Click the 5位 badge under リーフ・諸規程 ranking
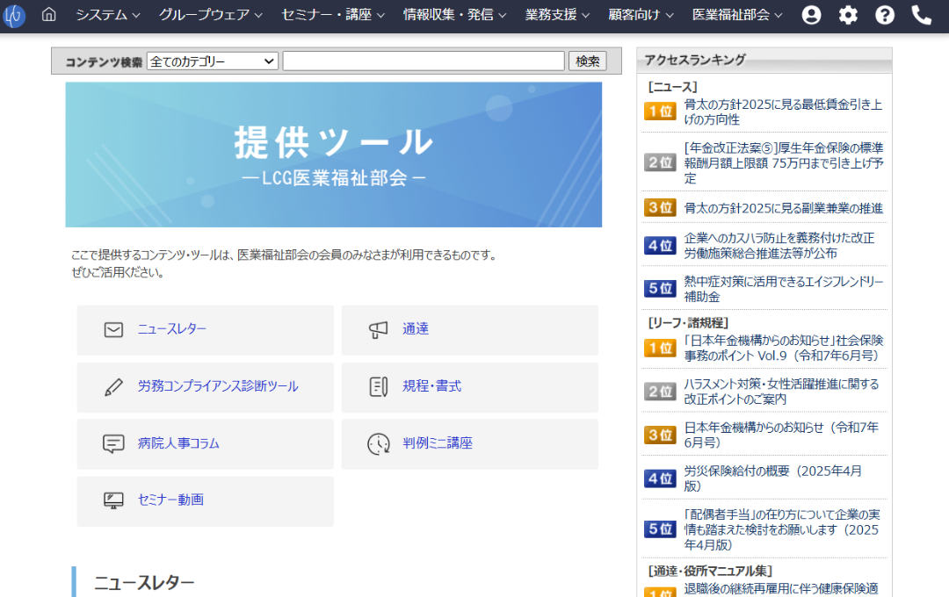Image resolution: width=949 pixels, height=597 pixels. (x=660, y=529)
